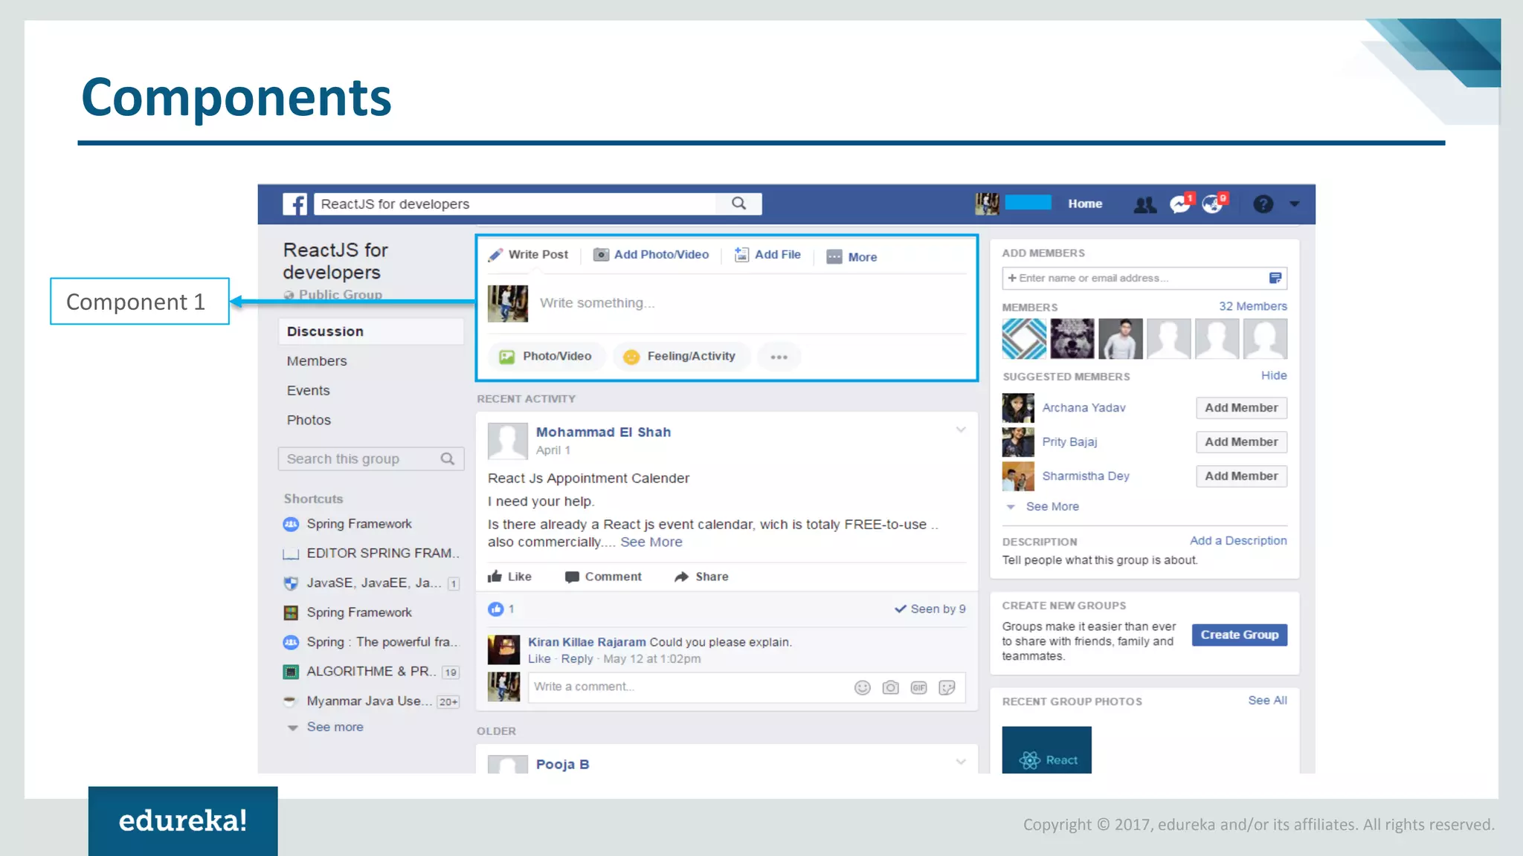Viewport: 1523px width, 856px height.
Task: Open GIF picker in comment box
Action: (919, 688)
